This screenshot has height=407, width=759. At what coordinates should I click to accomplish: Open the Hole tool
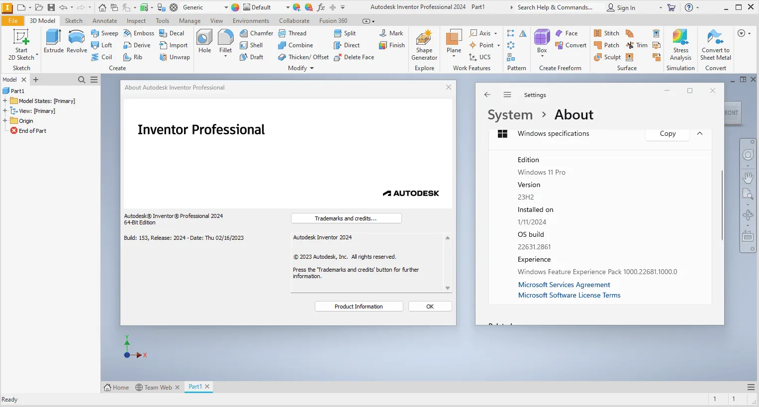(204, 41)
